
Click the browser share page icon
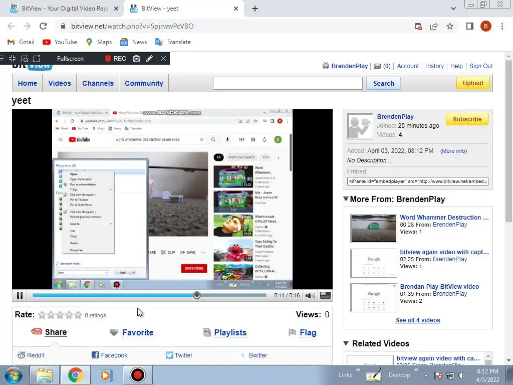(x=434, y=26)
